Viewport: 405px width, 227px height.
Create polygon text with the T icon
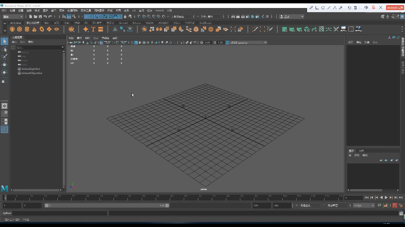tap(93, 29)
